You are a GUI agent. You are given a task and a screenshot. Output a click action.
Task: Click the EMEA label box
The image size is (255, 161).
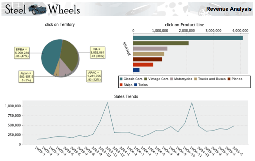[22, 53]
